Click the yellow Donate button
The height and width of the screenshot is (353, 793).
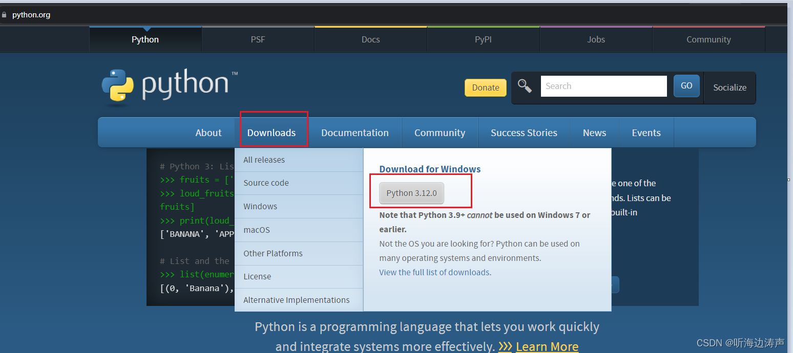[486, 87]
